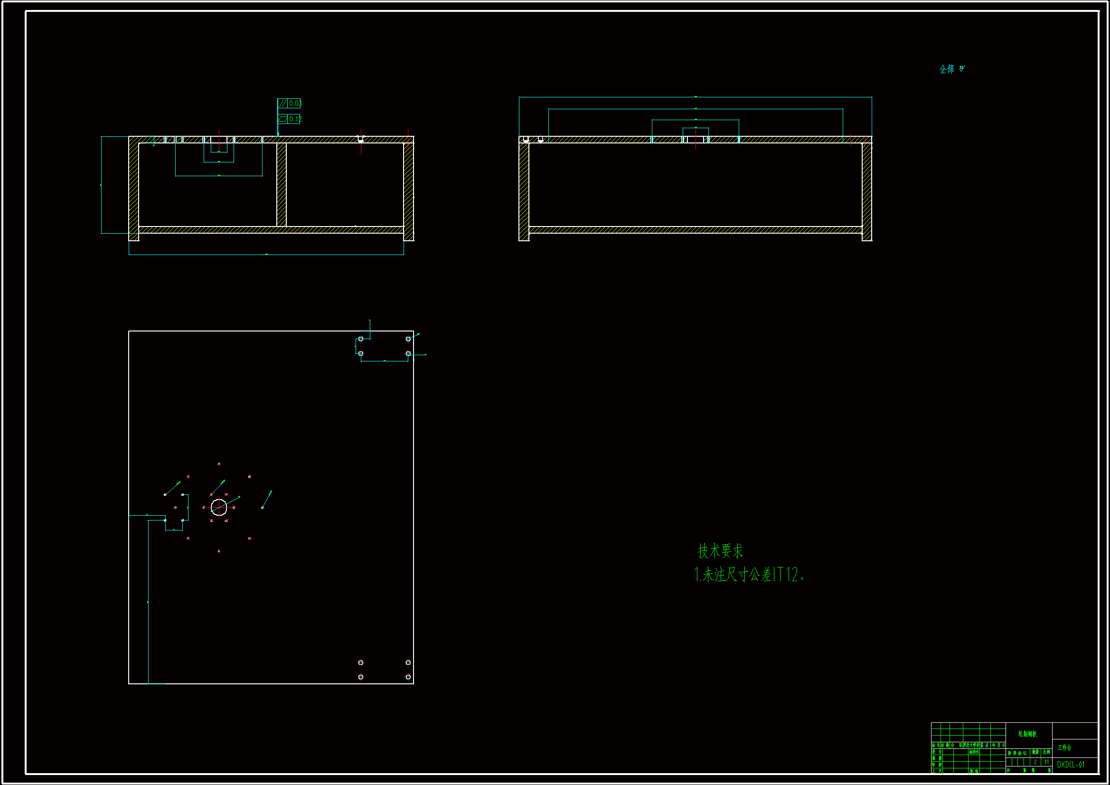Viewport: 1110px width, 785px height.
Task: Select hatched left wall of the right section view
Action: click(524, 191)
